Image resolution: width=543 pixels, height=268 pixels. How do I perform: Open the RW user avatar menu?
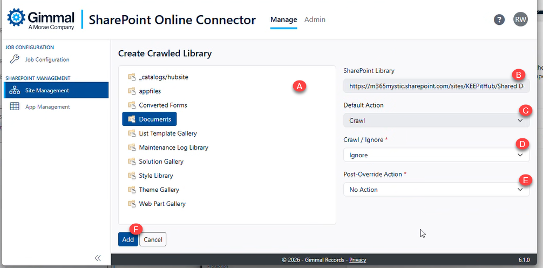pyautogui.click(x=520, y=19)
